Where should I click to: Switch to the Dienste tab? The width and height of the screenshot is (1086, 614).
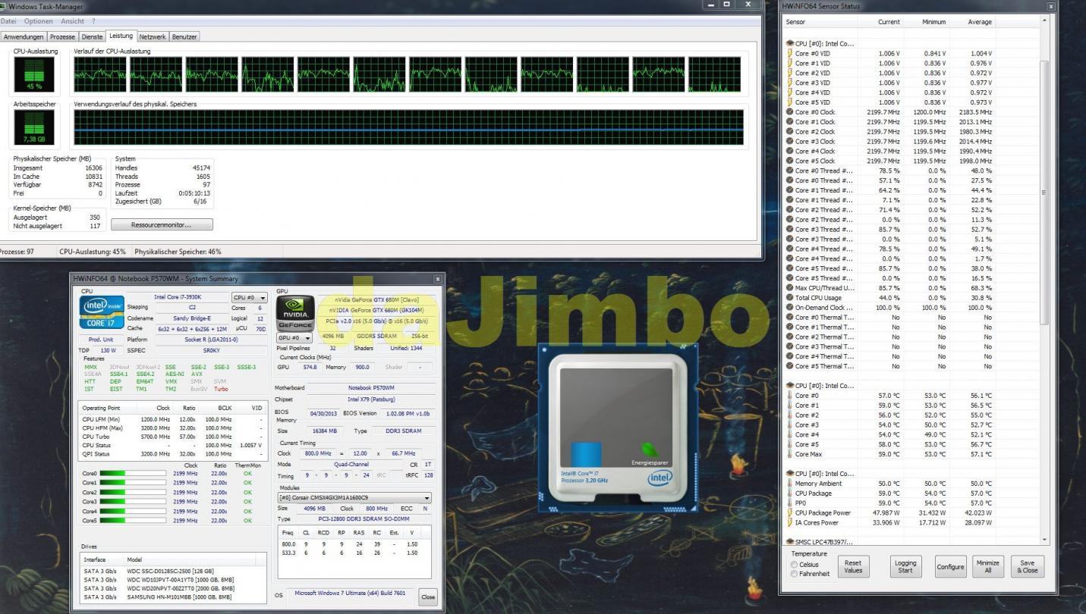(x=92, y=36)
